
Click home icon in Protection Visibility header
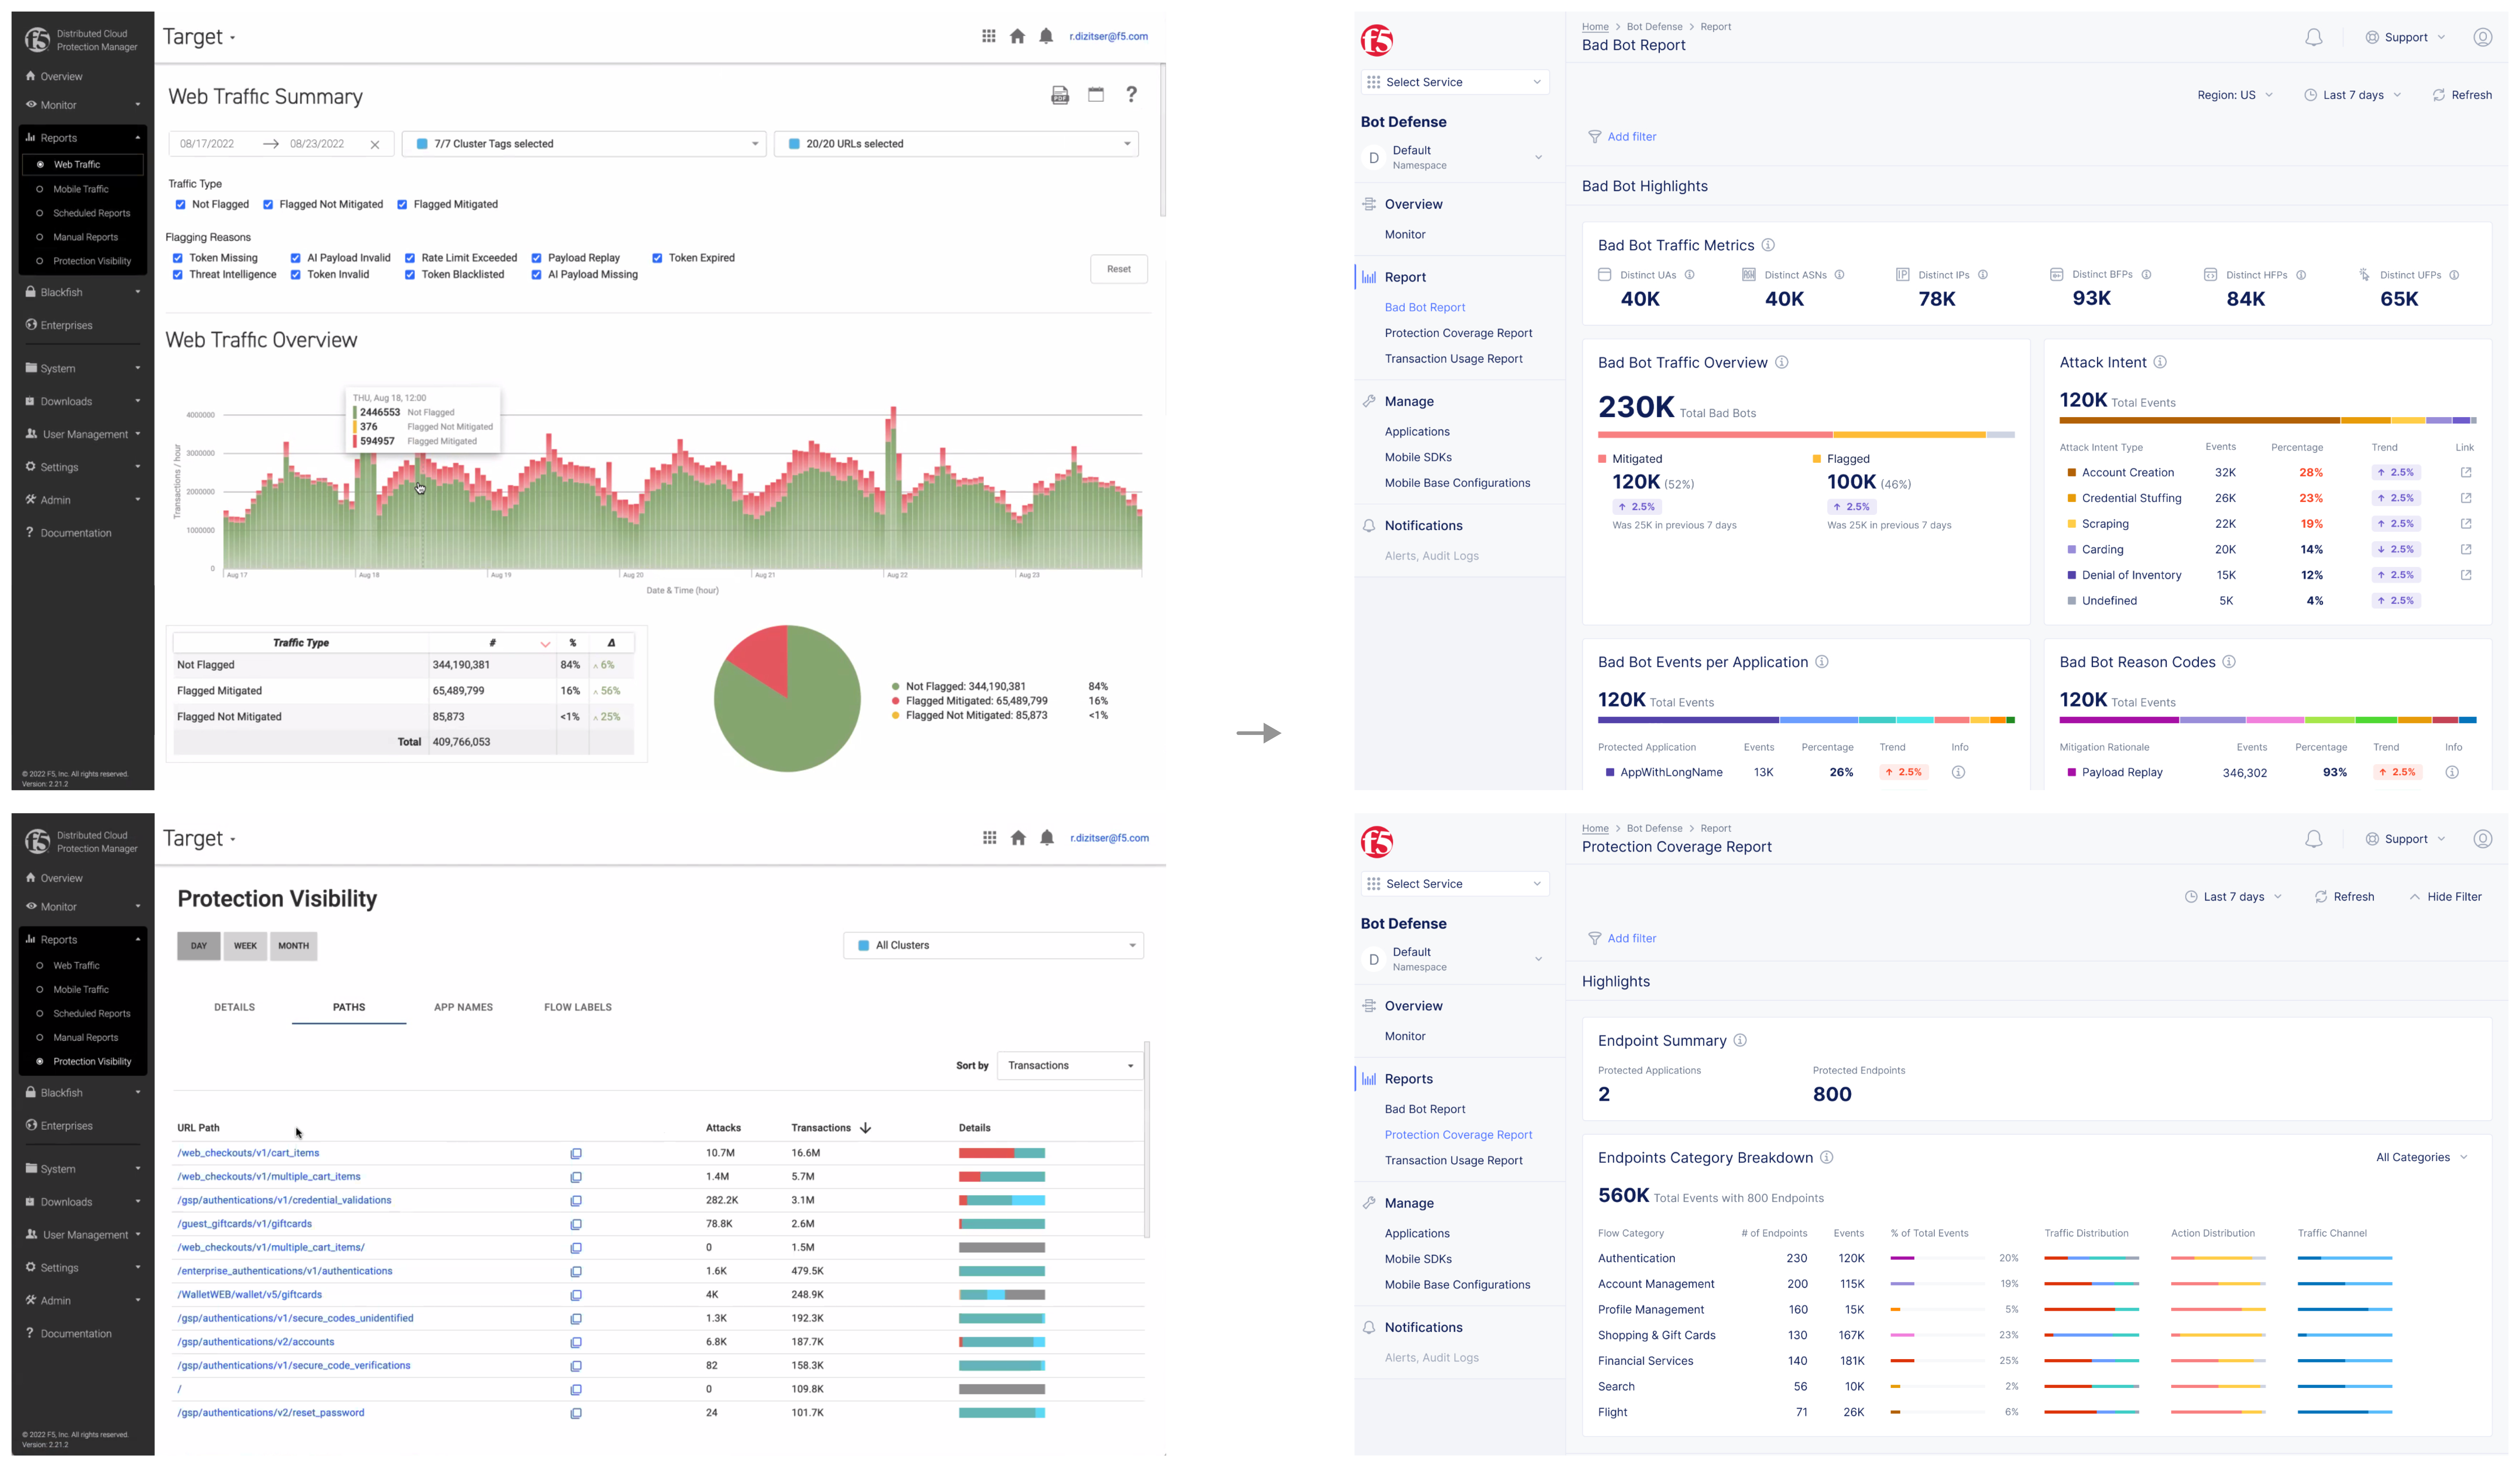tap(1018, 838)
